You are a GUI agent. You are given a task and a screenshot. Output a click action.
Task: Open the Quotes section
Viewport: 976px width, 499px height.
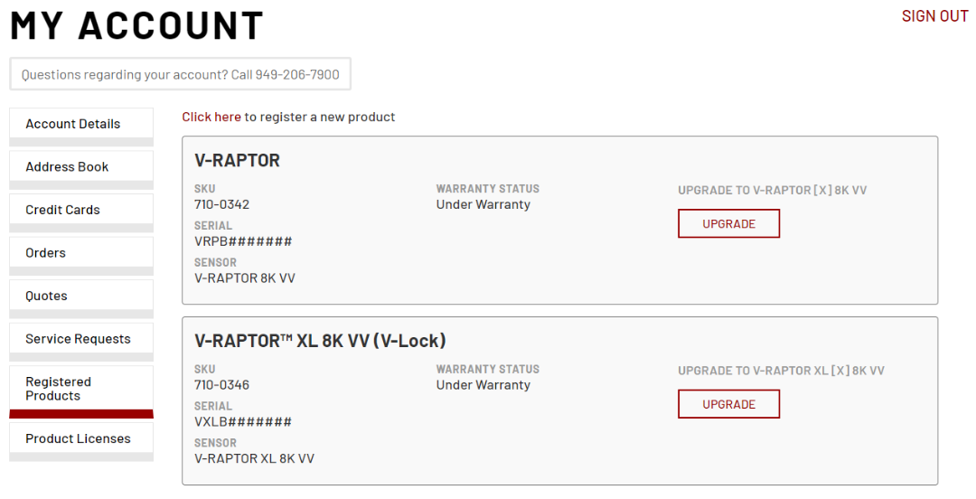[81, 296]
